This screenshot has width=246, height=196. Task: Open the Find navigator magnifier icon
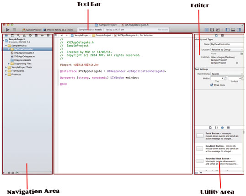[x=18, y=36]
